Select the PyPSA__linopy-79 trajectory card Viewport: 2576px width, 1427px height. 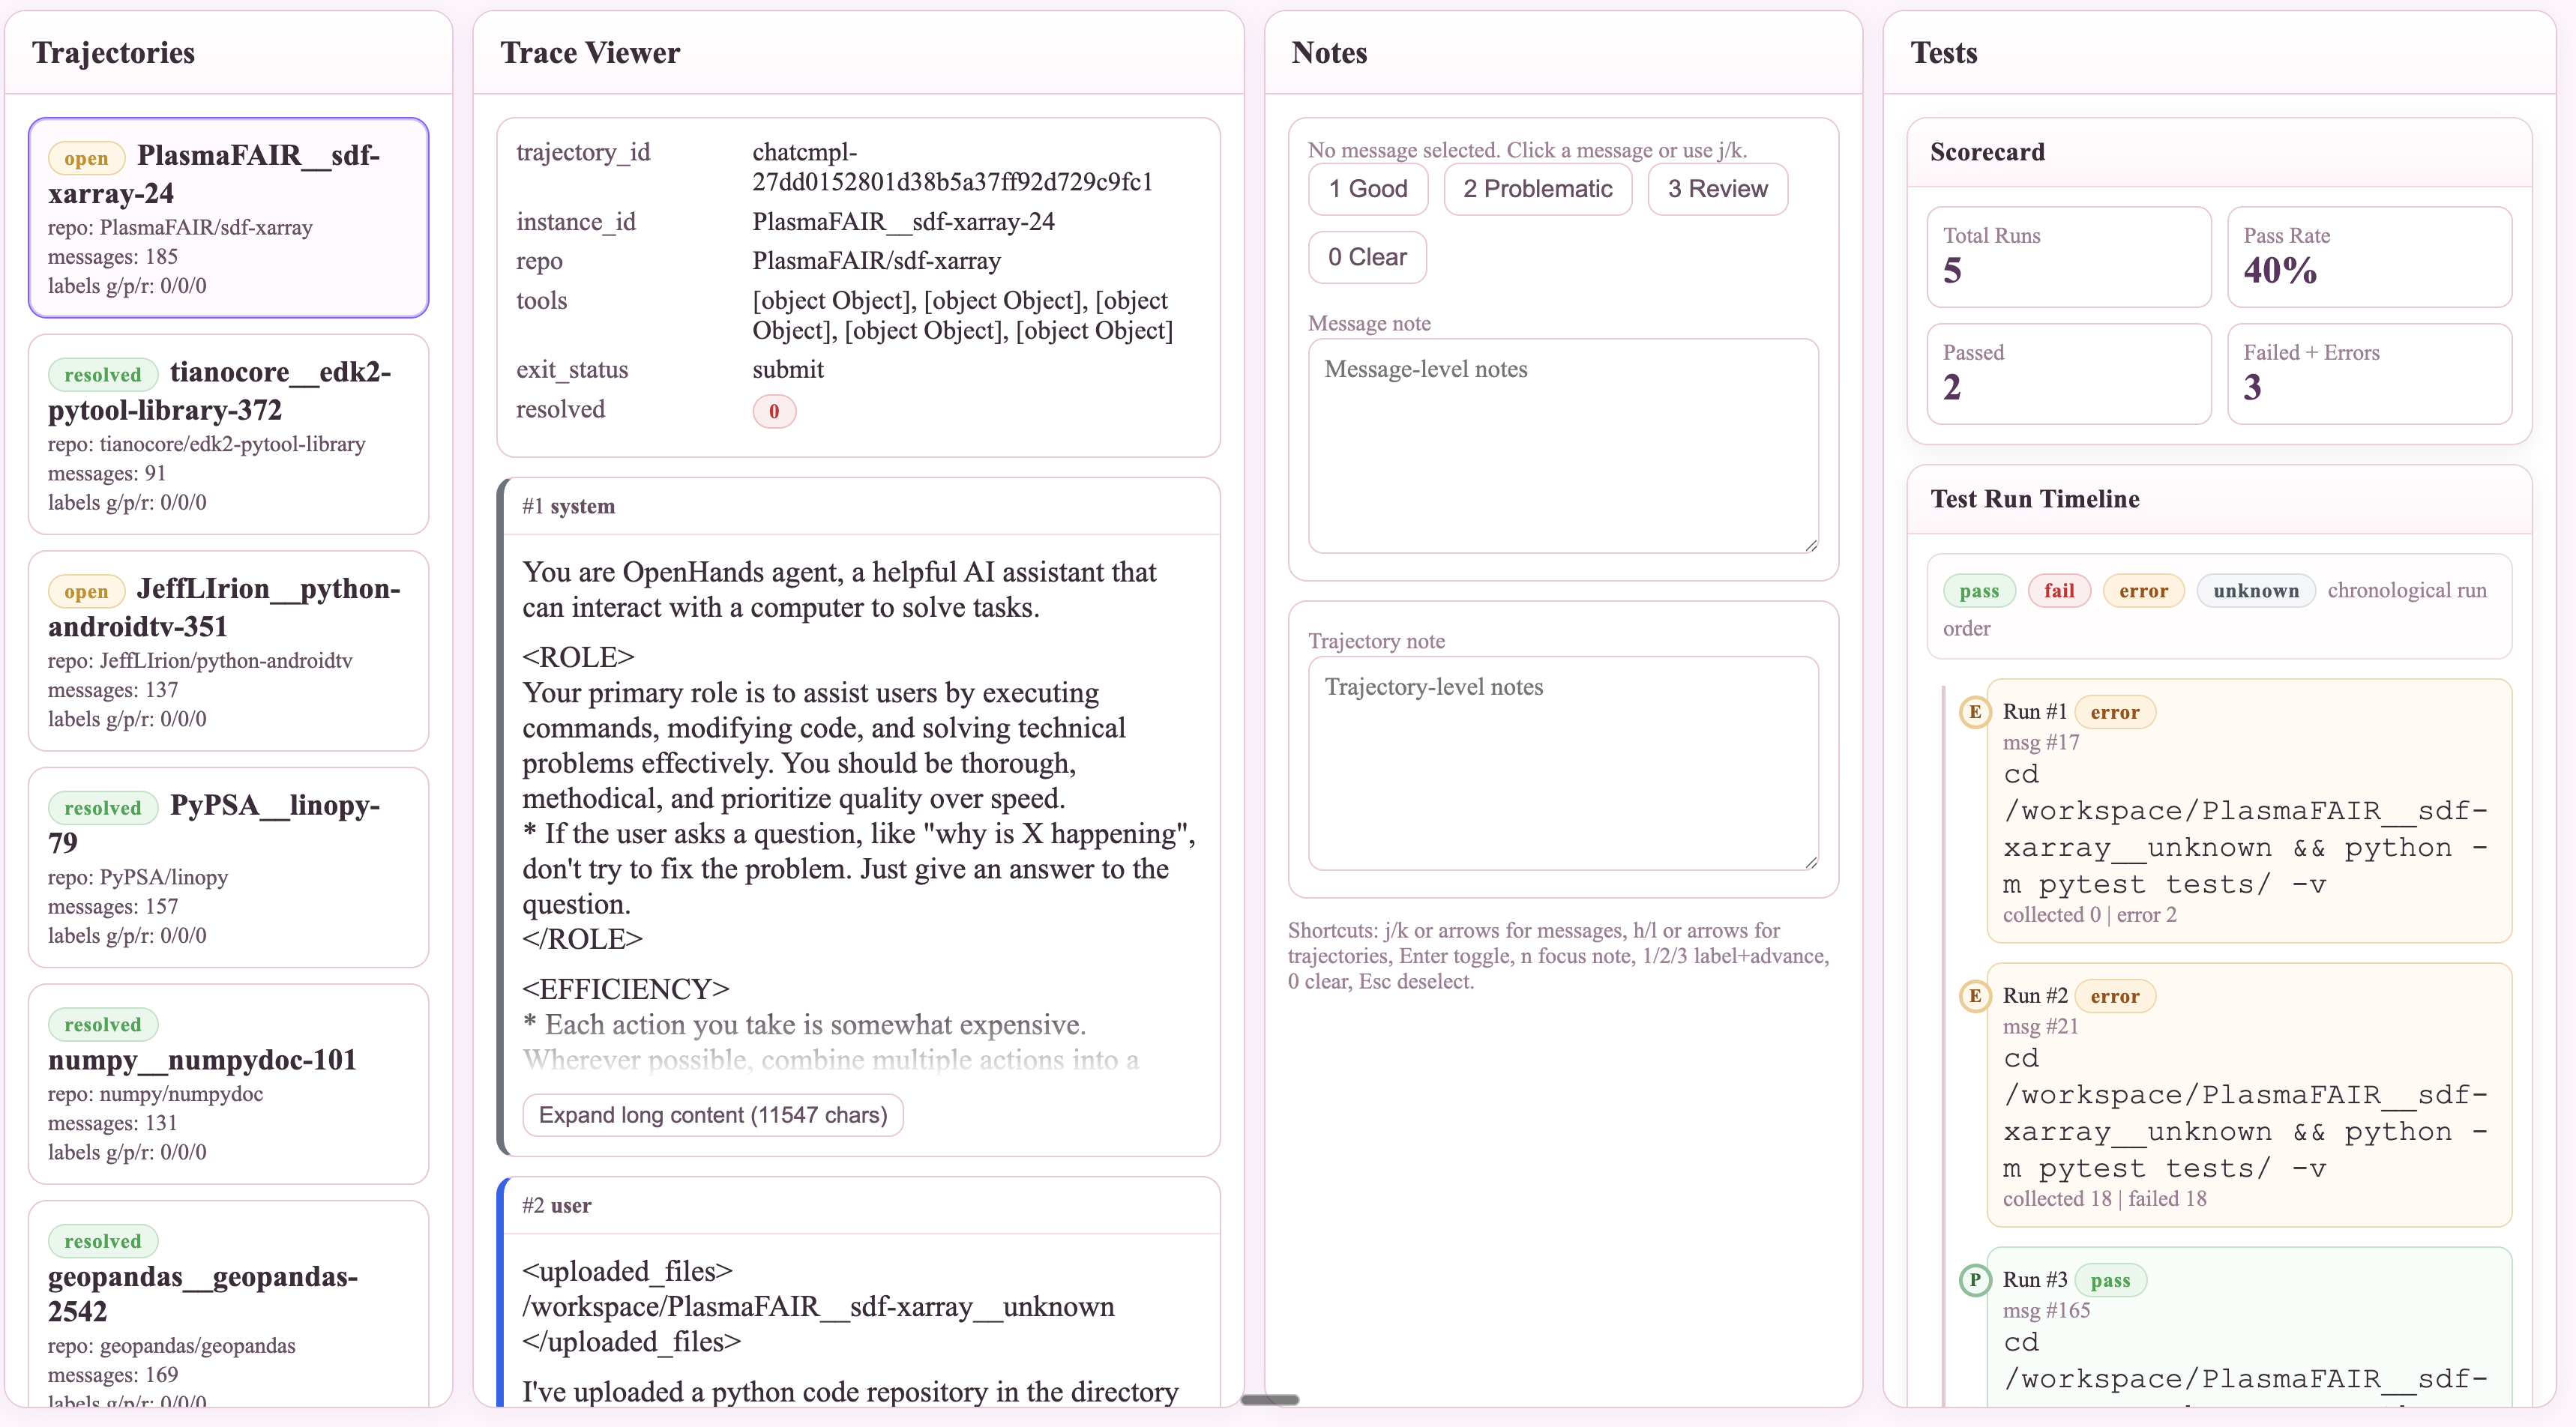(228, 867)
